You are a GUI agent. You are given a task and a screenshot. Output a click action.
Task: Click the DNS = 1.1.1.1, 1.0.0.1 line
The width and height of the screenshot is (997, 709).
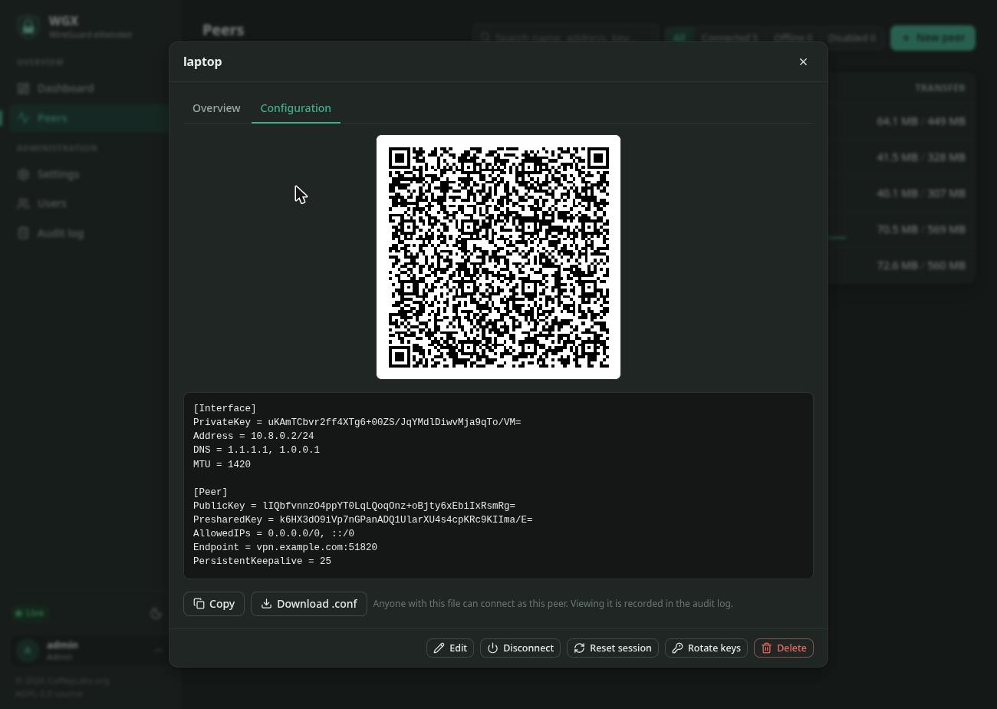click(256, 450)
